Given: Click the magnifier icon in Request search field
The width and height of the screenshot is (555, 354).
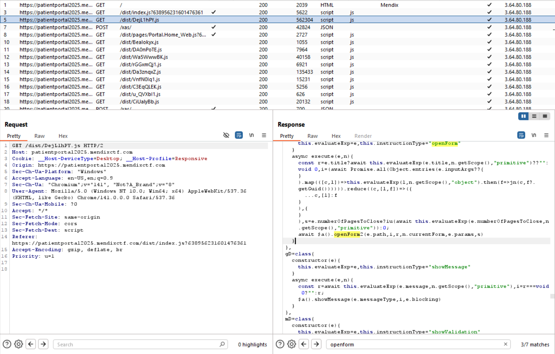Looking at the screenshot, I should (x=222, y=344).
